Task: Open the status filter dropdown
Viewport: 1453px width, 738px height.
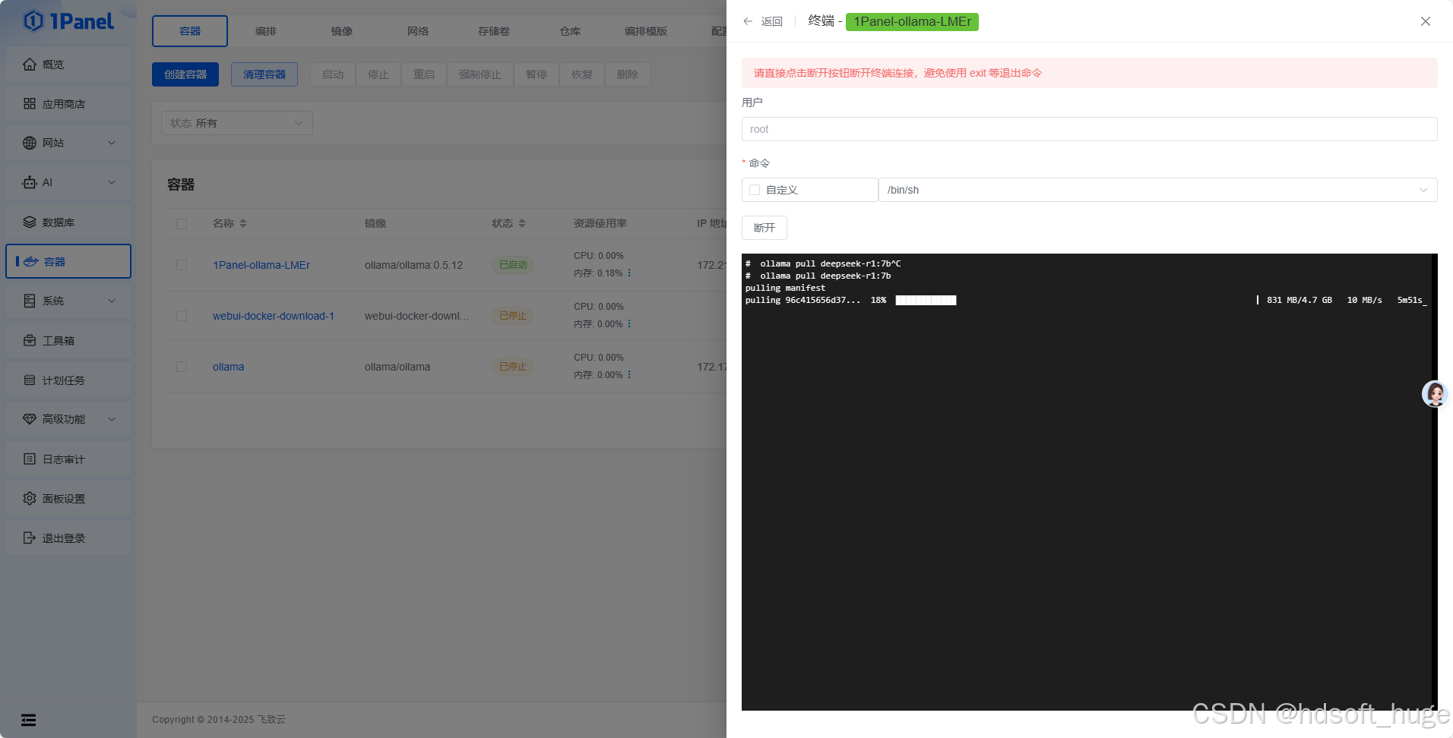Action: (x=237, y=123)
